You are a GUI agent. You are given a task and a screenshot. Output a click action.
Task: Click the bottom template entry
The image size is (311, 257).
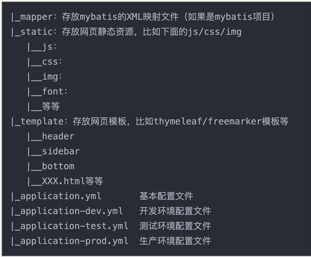[x=51, y=166]
